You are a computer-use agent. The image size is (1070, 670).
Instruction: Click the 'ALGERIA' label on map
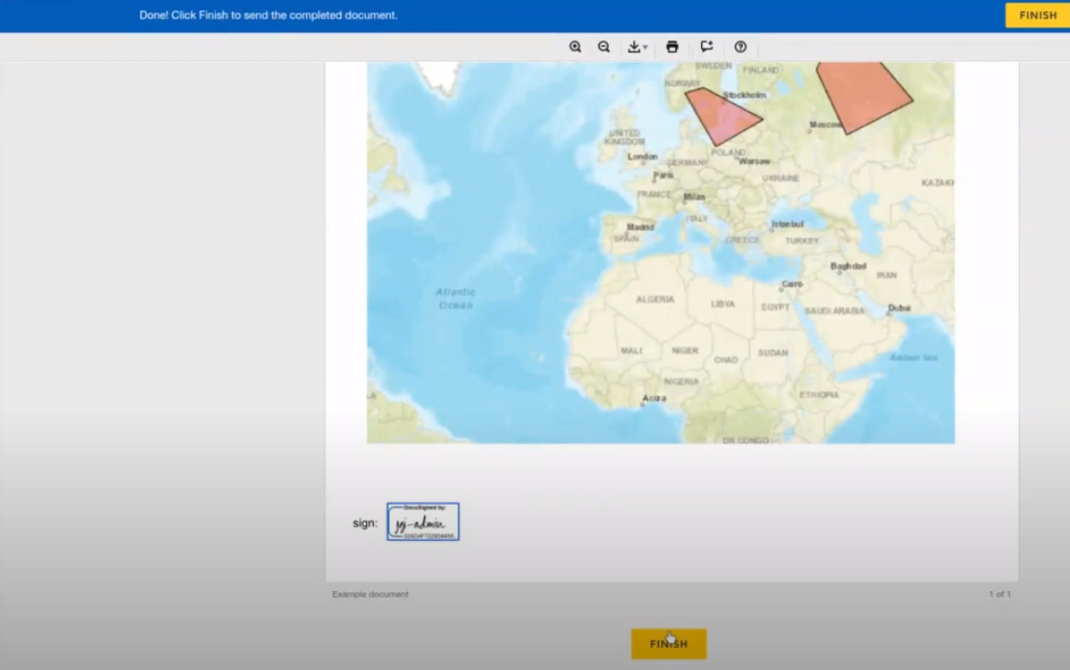click(x=655, y=299)
